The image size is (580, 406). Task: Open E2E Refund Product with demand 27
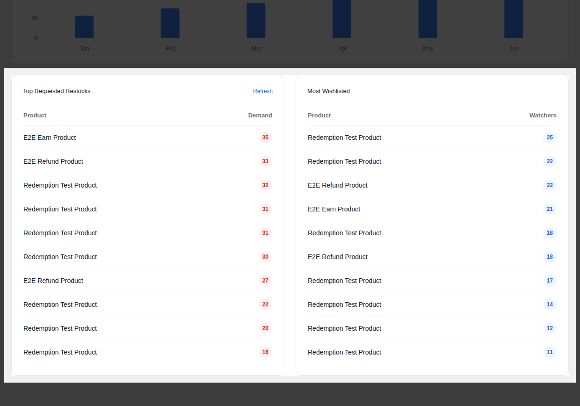pyautogui.click(x=53, y=281)
